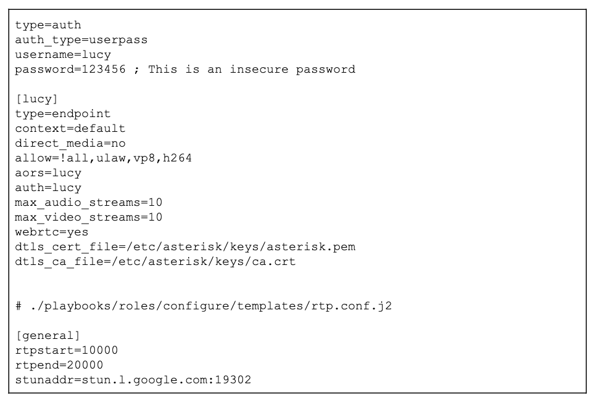The width and height of the screenshot is (596, 403).
Task: Click the webrtc=yes line
Action: click(52, 232)
